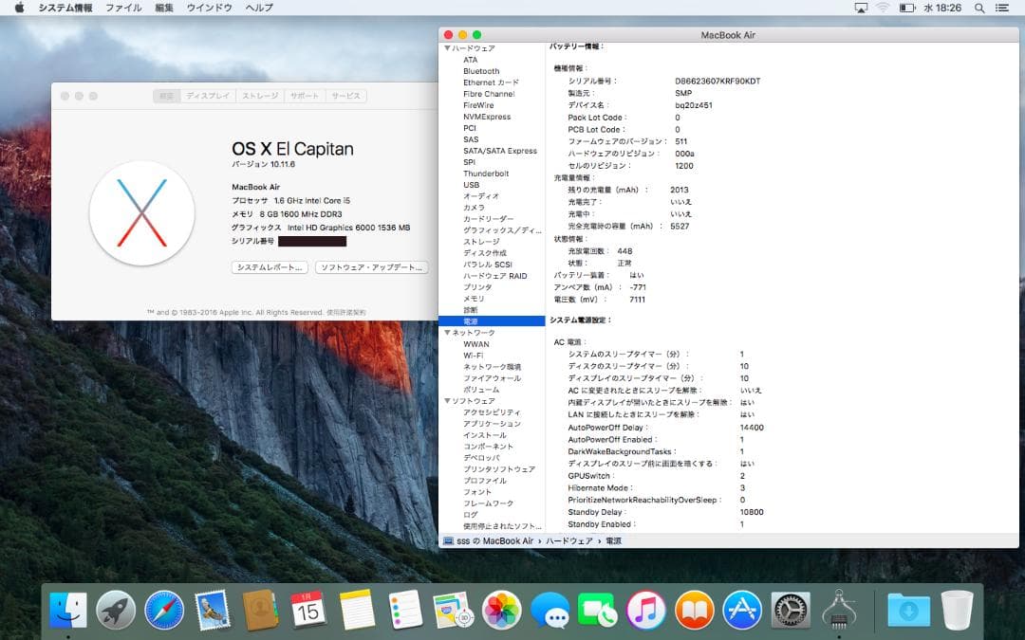The width and height of the screenshot is (1025, 640).
Task: Click the menu bar clock 水 18:26
Action: 942,8
